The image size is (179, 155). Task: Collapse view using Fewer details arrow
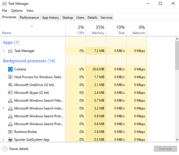click(5, 149)
